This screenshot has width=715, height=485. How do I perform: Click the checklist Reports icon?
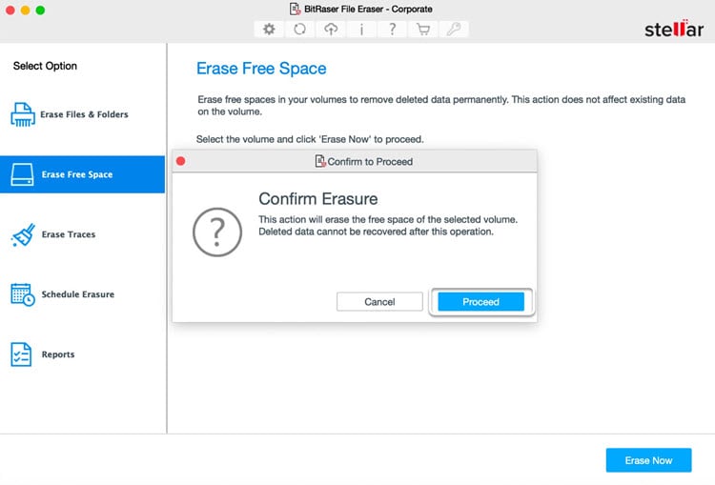(21, 354)
